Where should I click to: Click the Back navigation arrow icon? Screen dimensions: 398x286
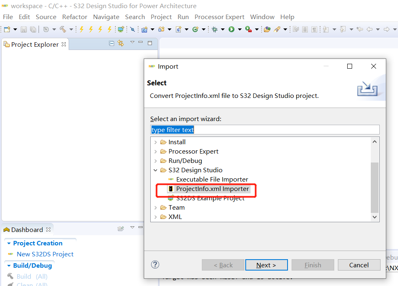tap(370, 30)
